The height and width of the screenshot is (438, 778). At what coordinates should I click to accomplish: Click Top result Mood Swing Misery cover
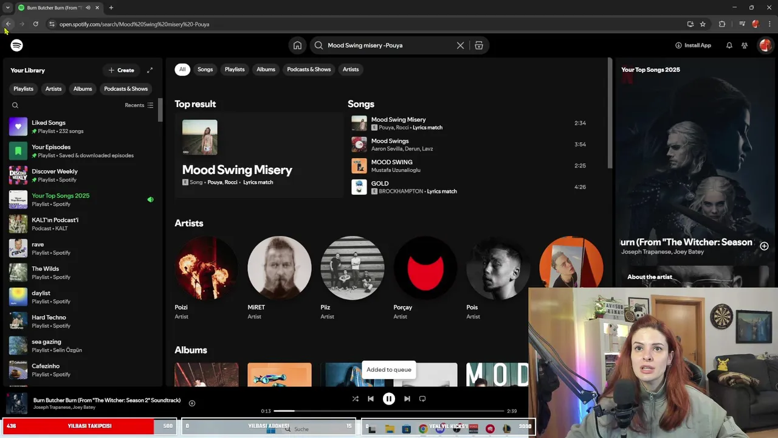pyautogui.click(x=200, y=137)
